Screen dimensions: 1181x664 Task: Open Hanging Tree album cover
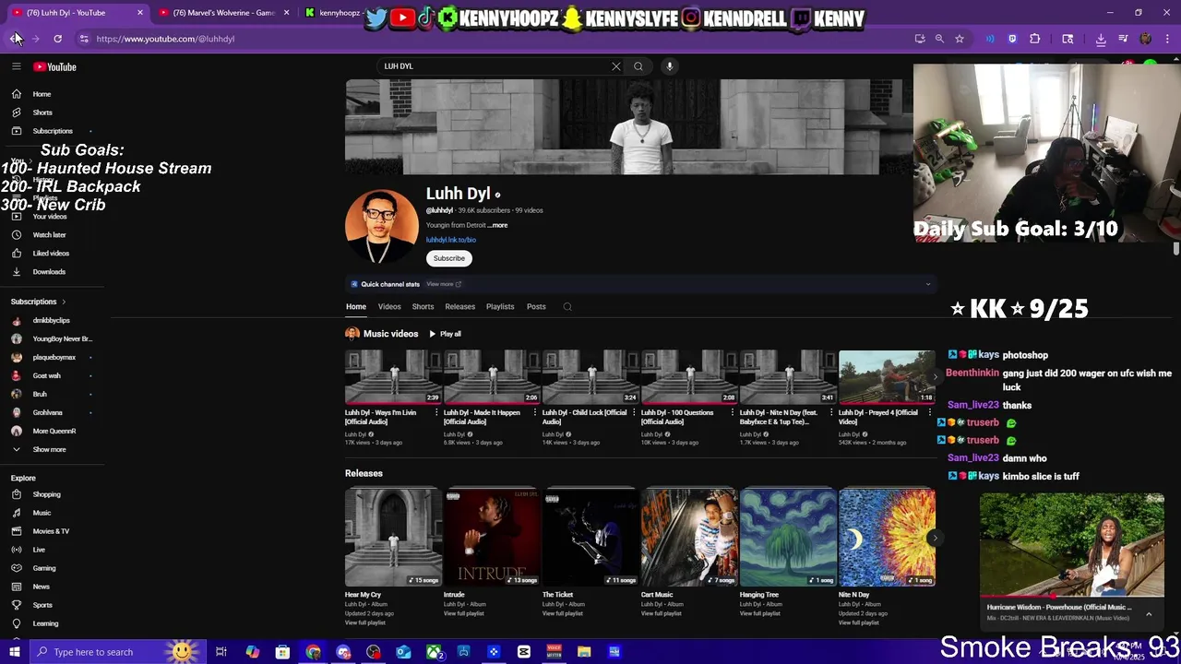coord(788,538)
